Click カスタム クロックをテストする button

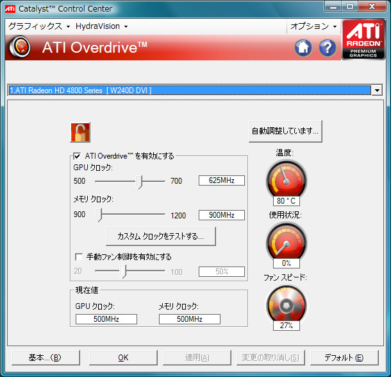pyautogui.click(x=161, y=236)
